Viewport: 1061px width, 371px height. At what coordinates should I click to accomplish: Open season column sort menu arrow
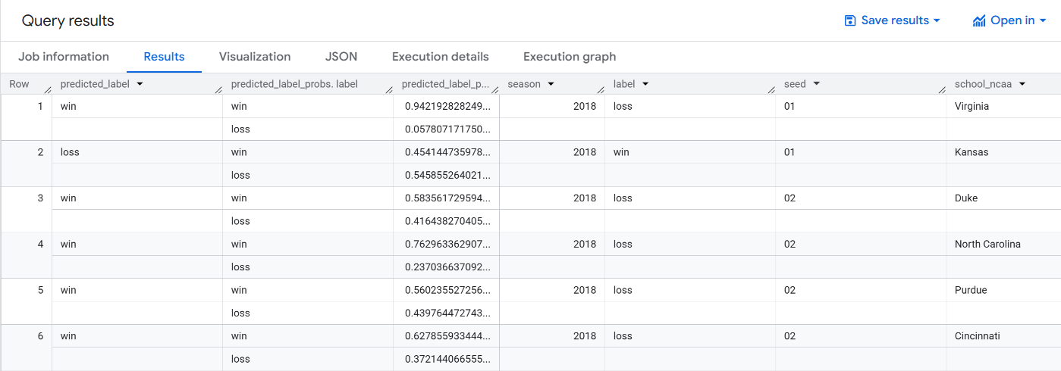pos(551,84)
